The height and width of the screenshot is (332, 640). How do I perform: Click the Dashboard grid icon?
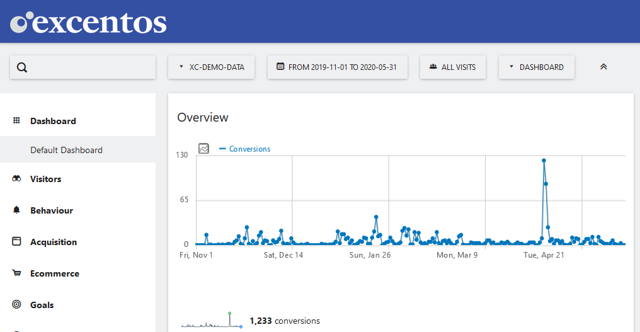(17, 121)
